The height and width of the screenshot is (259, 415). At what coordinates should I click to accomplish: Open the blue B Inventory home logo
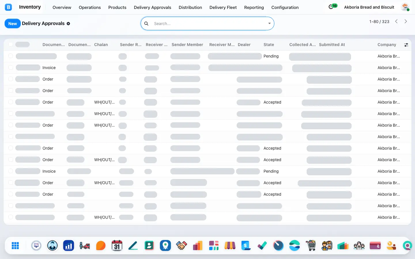pos(8,7)
